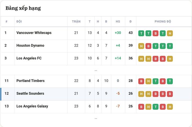Click Houston Dynamo's yellow H form badge
192x127 pixels.
coord(141,46)
